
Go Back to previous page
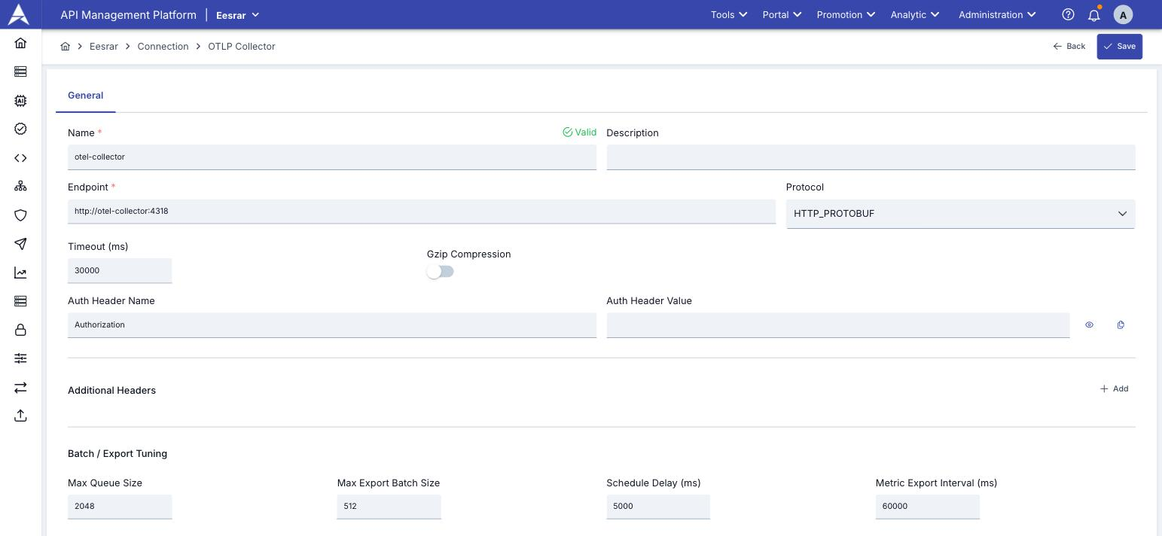1069,46
